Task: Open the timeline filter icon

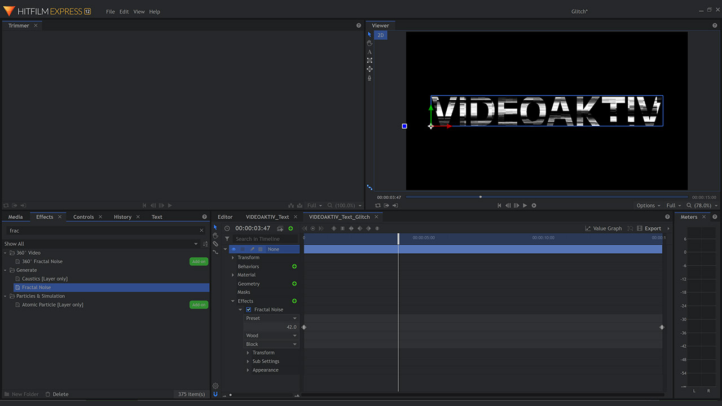Action: click(x=227, y=239)
